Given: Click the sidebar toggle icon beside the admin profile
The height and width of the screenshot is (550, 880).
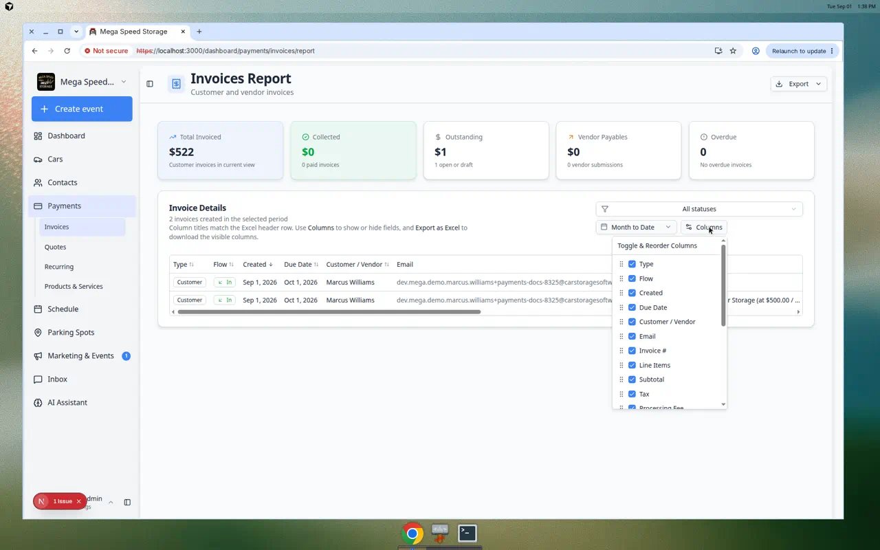Looking at the screenshot, I should click(x=127, y=503).
